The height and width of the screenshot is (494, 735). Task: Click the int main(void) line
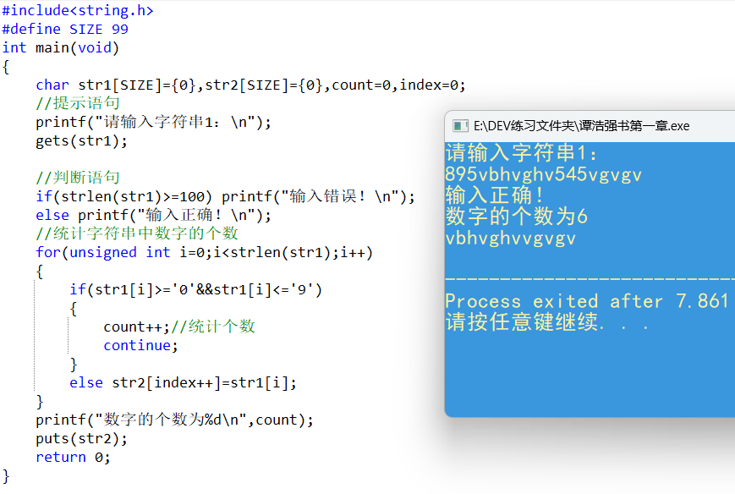[x=61, y=48]
